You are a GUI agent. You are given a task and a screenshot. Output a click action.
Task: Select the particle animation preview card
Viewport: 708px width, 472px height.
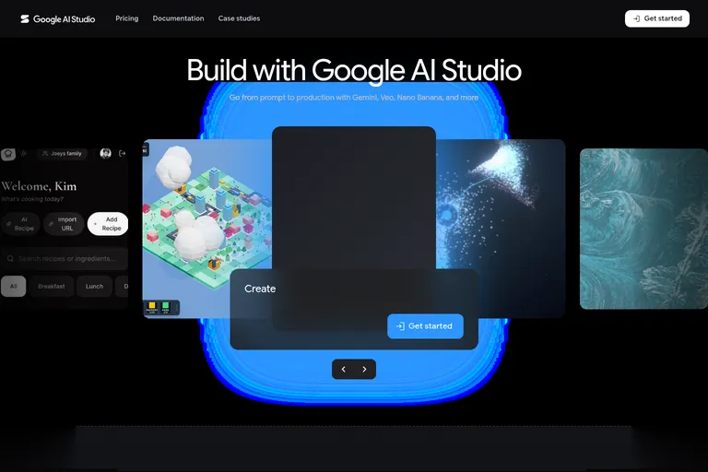click(x=501, y=229)
